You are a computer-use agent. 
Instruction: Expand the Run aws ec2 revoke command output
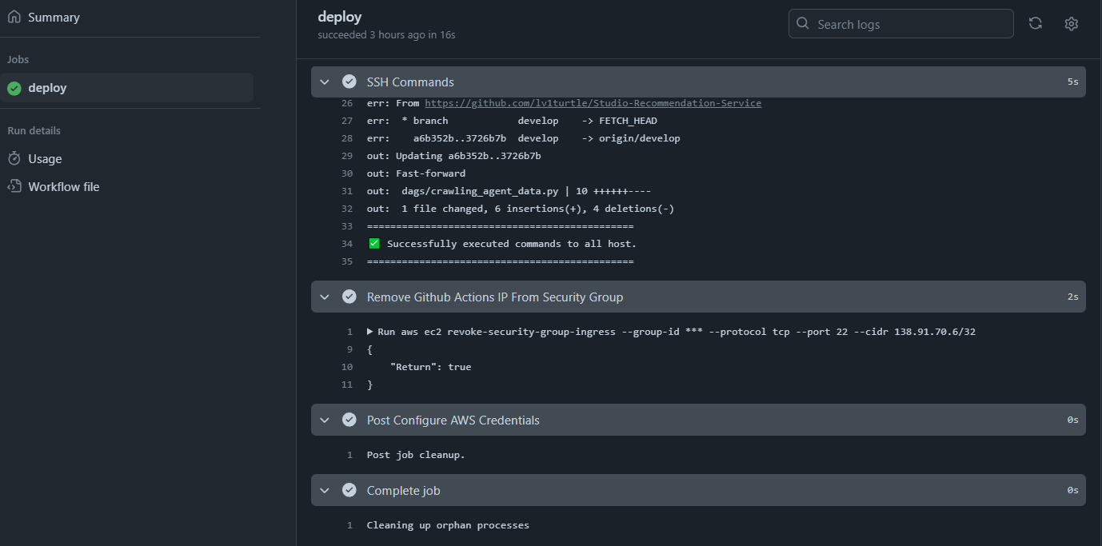[370, 331]
